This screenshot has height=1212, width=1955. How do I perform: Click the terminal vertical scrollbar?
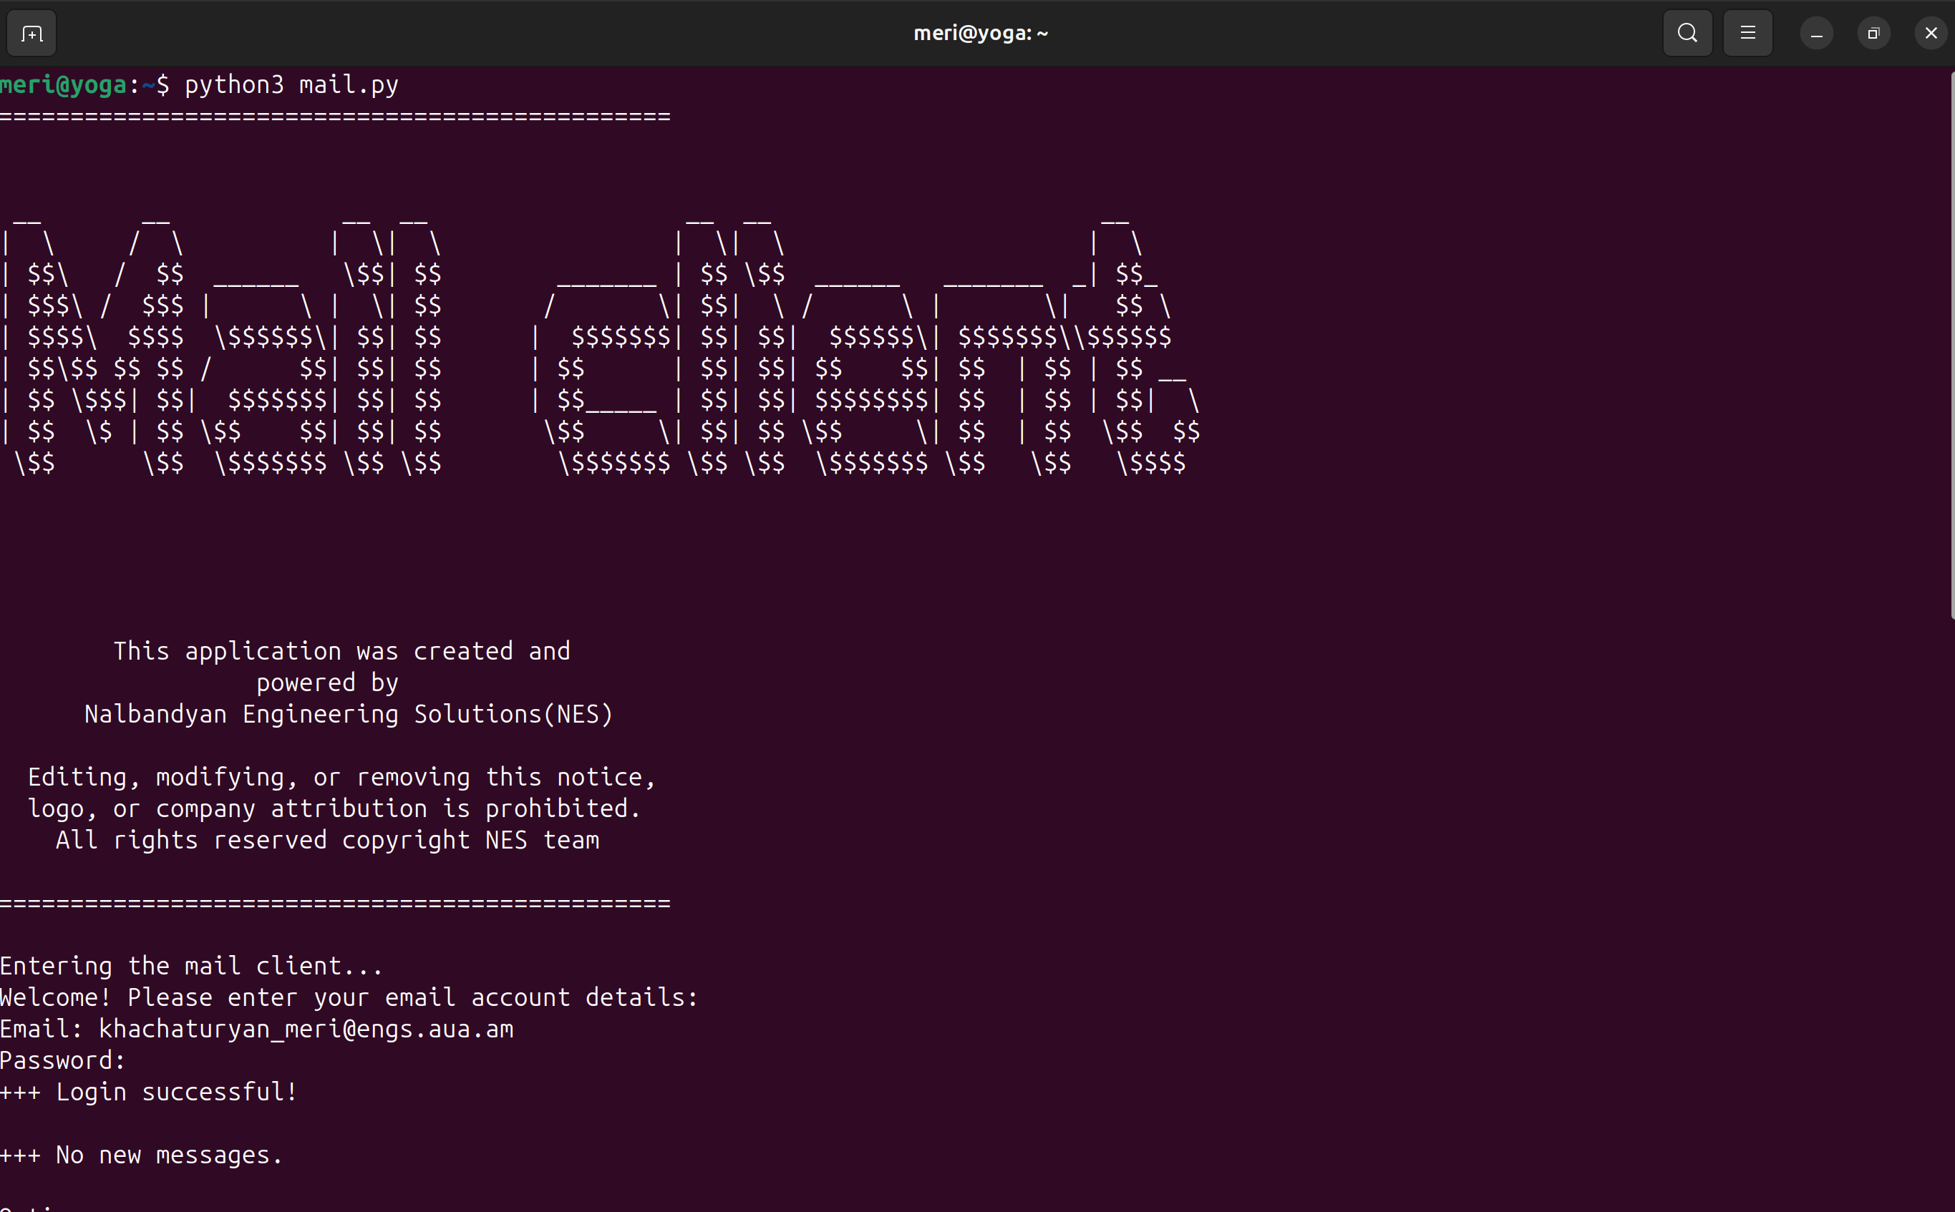pyautogui.click(x=1952, y=345)
